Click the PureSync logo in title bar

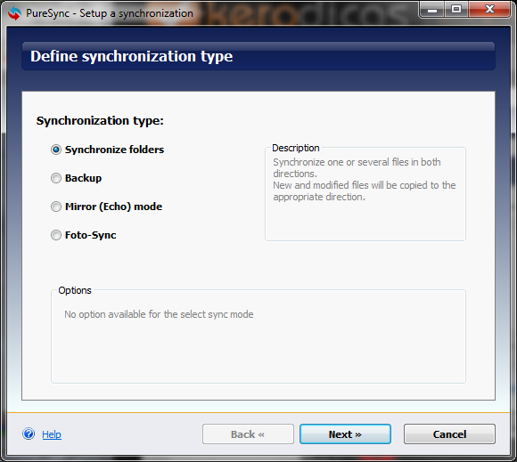[14, 13]
